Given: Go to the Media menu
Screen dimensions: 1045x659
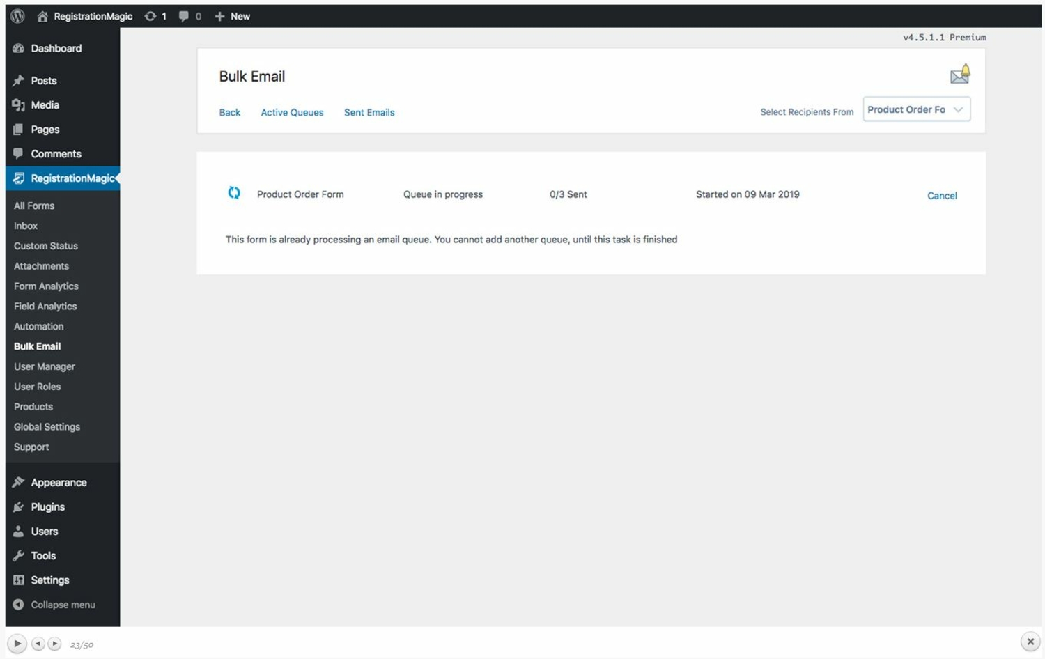Looking at the screenshot, I should pos(63,105).
